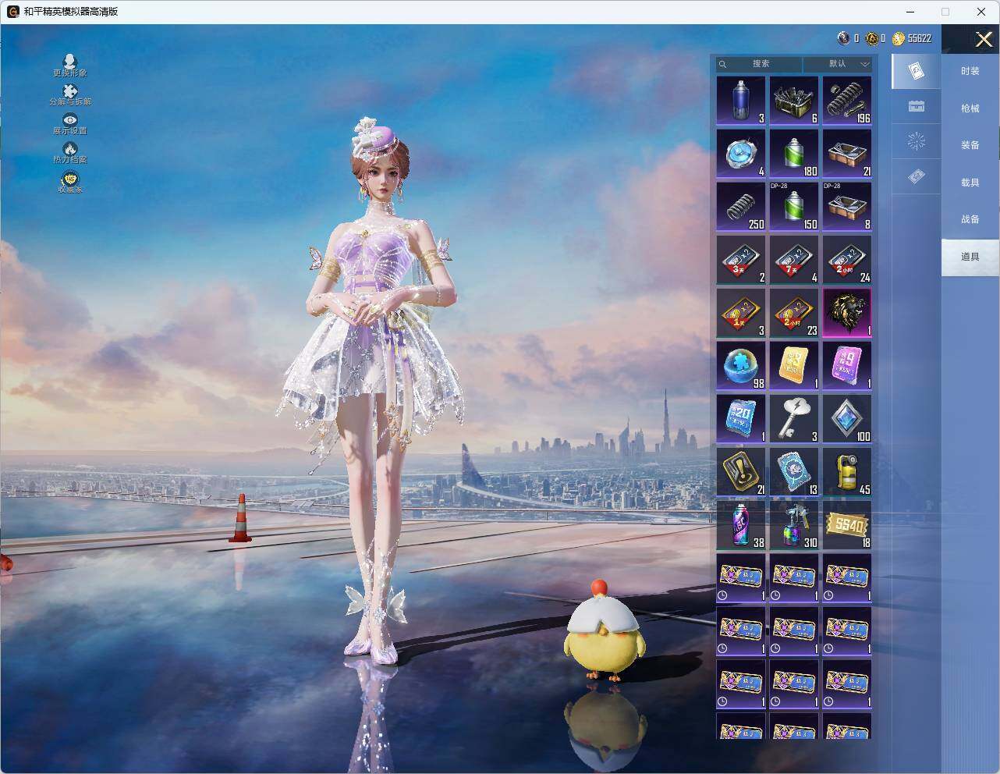Select the black gold lion item
The width and height of the screenshot is (1000, 774).
pyautogui.click(x=847, y=313)
